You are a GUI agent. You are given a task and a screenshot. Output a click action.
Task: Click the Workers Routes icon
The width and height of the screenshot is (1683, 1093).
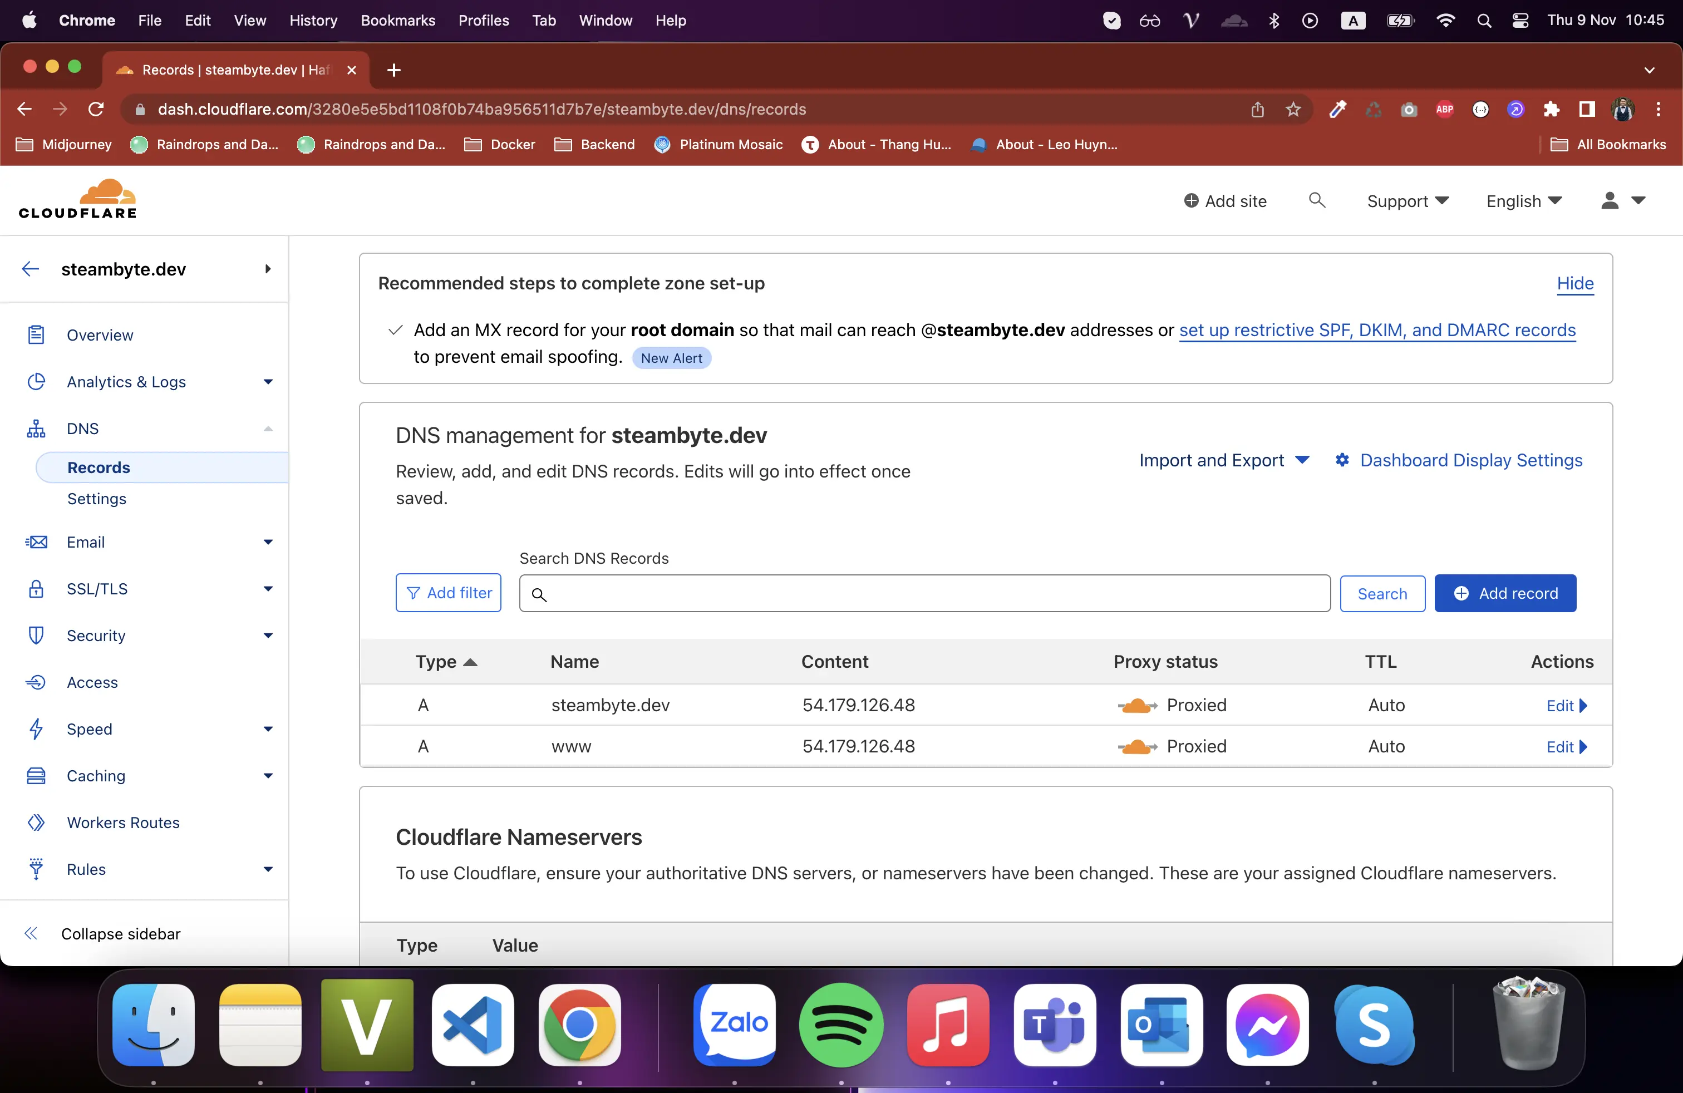(36, 822)
